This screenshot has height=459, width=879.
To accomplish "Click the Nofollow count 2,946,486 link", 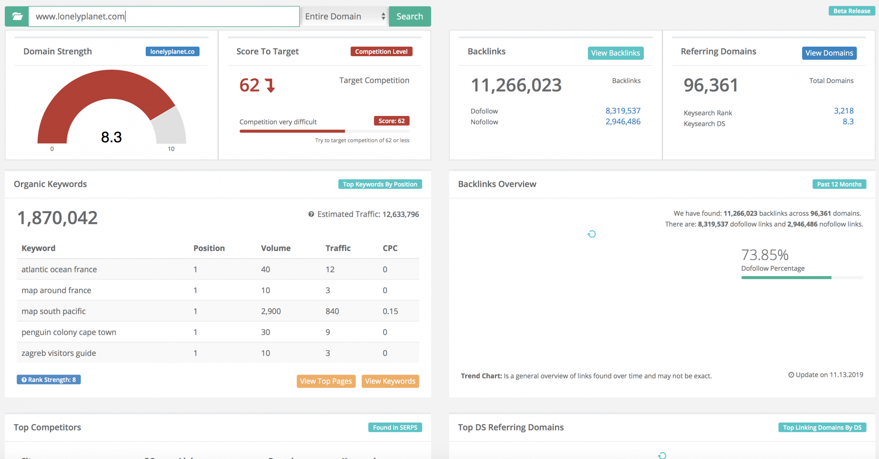I will tap(623, 121).
